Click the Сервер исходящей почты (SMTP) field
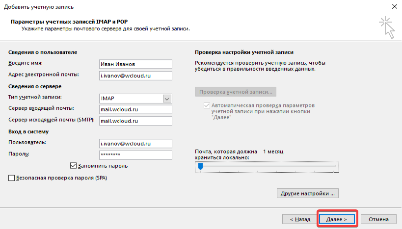 pyautogui.click(x=135, y=121)
